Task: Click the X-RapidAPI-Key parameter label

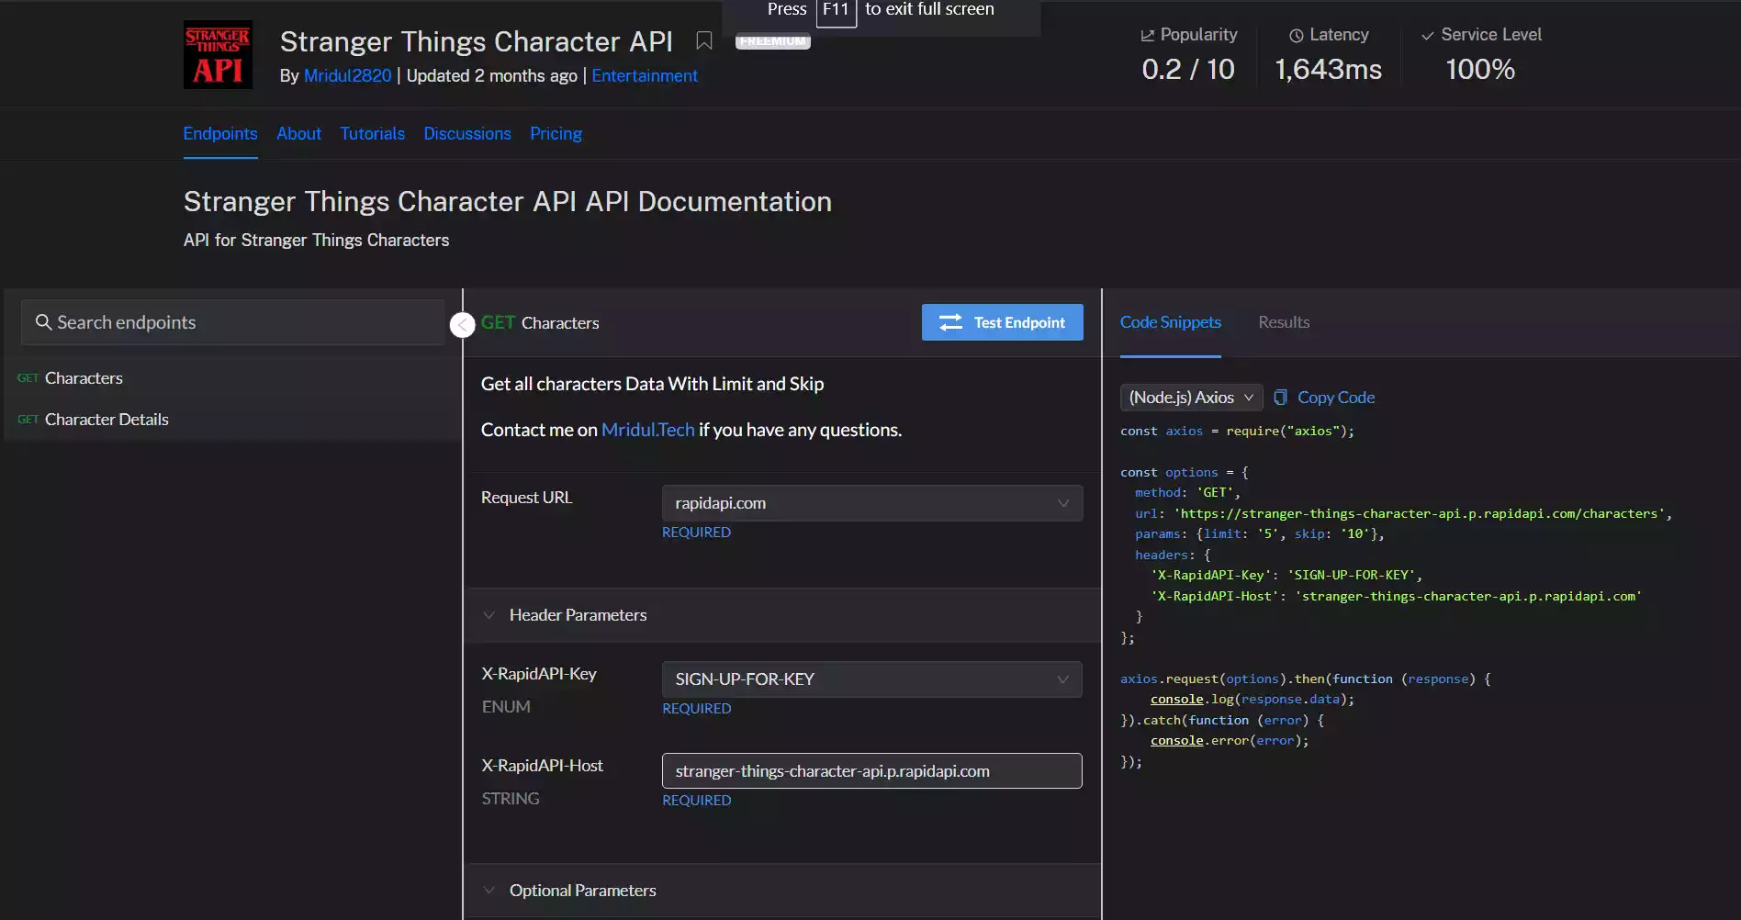Action: (539, 674)
